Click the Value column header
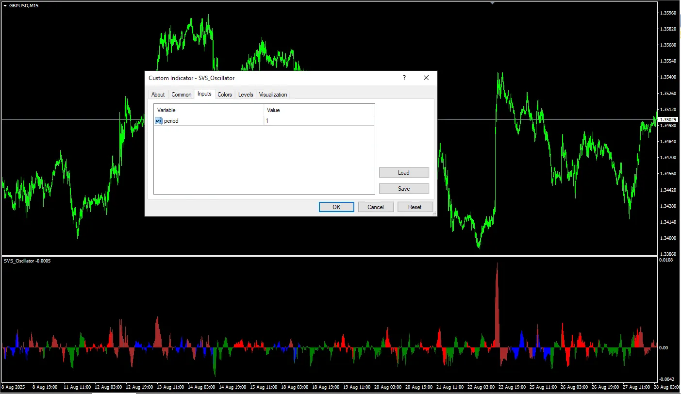681x394 pixels. tap(319, 110)
